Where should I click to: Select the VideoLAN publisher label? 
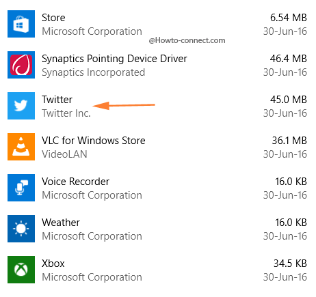(x=64, y=154)
